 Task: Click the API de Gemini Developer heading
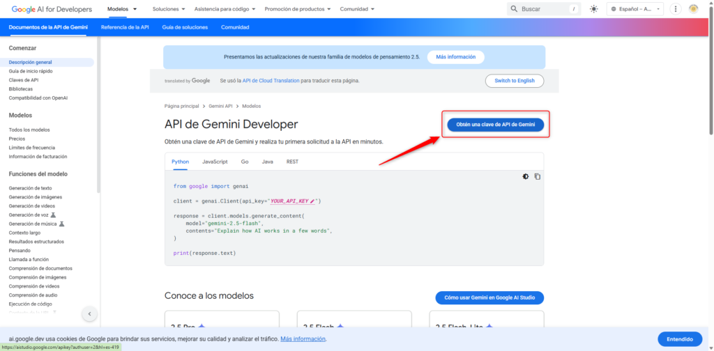(231, 124)
